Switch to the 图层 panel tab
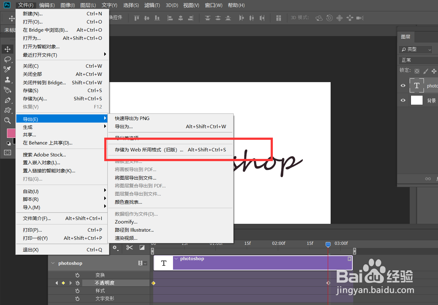This screenshot has height=305, width=438. [406, 37]
